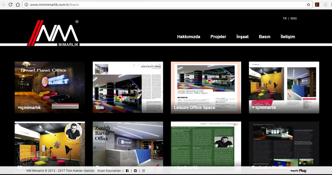Open the Mirror press thumbnail
Viewport: 332px width, 175px height.
(50, 144)
